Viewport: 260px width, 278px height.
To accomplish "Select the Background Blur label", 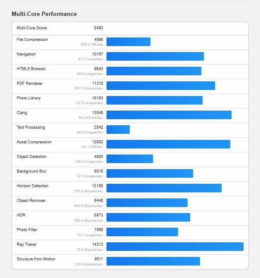I will point(31,171).
